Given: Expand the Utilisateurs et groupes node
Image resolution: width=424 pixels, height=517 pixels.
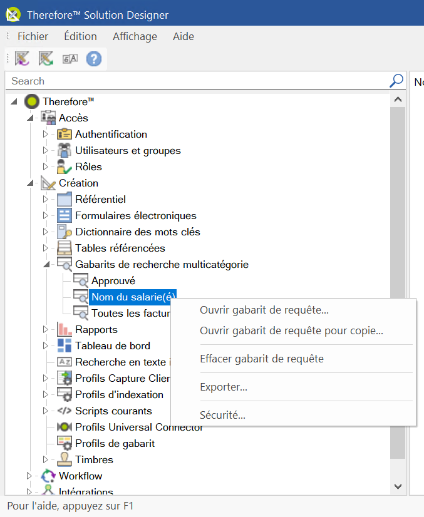Looking at the screenshot, I should 45,150.
